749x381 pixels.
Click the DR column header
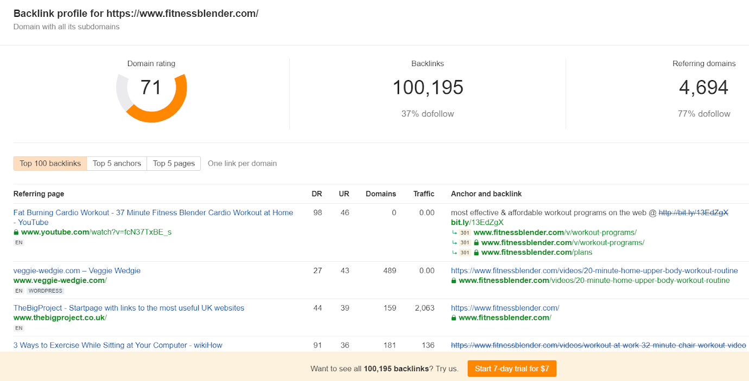pyautogui.click(x=317, y=193)
